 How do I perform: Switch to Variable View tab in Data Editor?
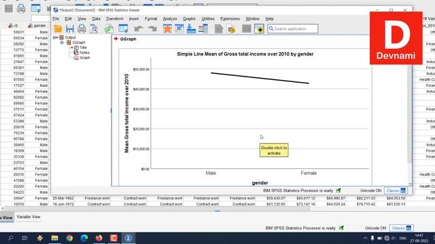tap(29, 217)
